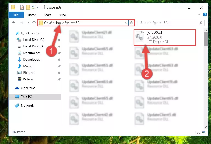Open the blue Help question mark icon
This screenshot has height=144, width=211.
click(205, 15)
